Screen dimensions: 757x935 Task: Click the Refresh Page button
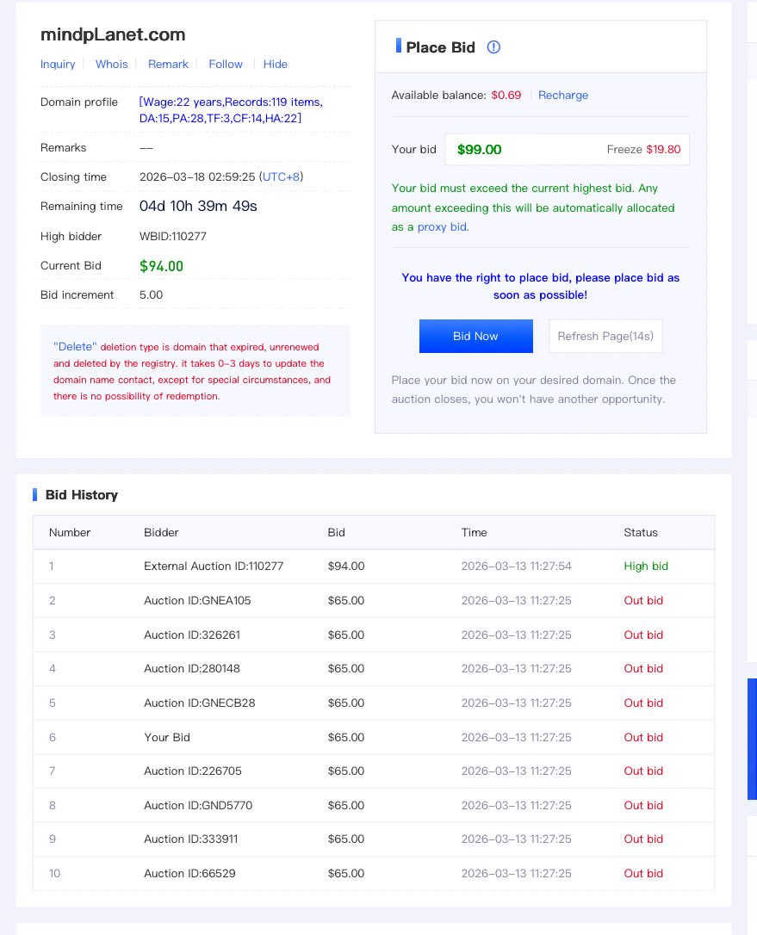pyautogui.click(x=605, y=337)
